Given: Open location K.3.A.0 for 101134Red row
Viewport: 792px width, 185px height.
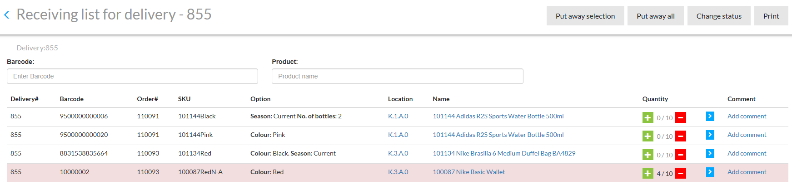Looking at the screenshot, I should [398, 153].
